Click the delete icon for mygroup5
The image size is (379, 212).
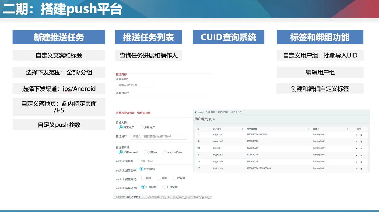pyautogui.click(x=361, y=162)
